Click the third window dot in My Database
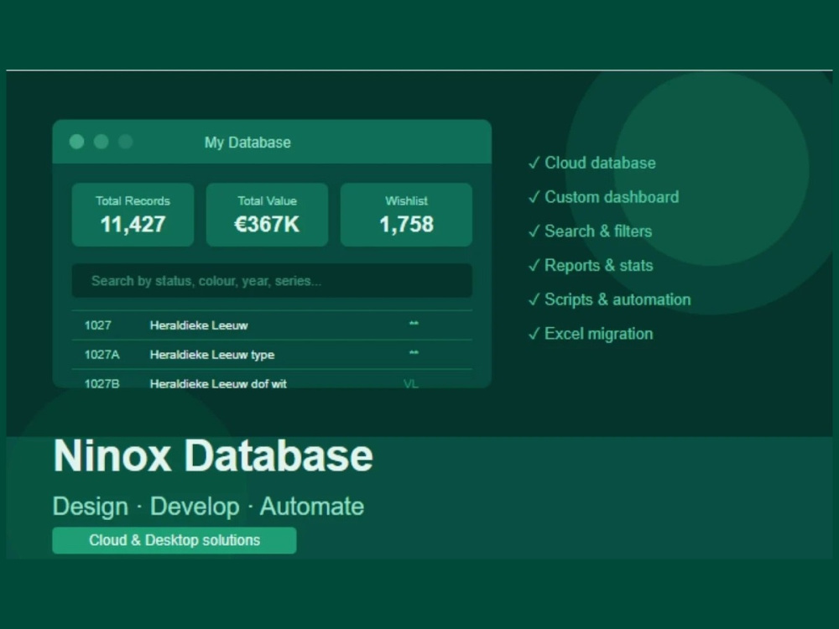The width and height of the screenshot is (839, 629). click(126, 142)
